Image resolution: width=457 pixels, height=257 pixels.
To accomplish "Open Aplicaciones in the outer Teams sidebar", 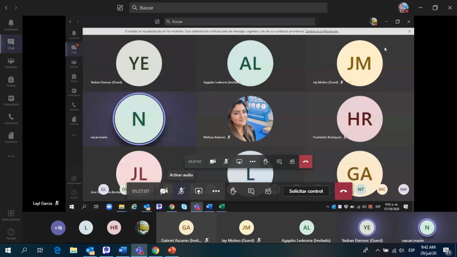I will [11, 216].
